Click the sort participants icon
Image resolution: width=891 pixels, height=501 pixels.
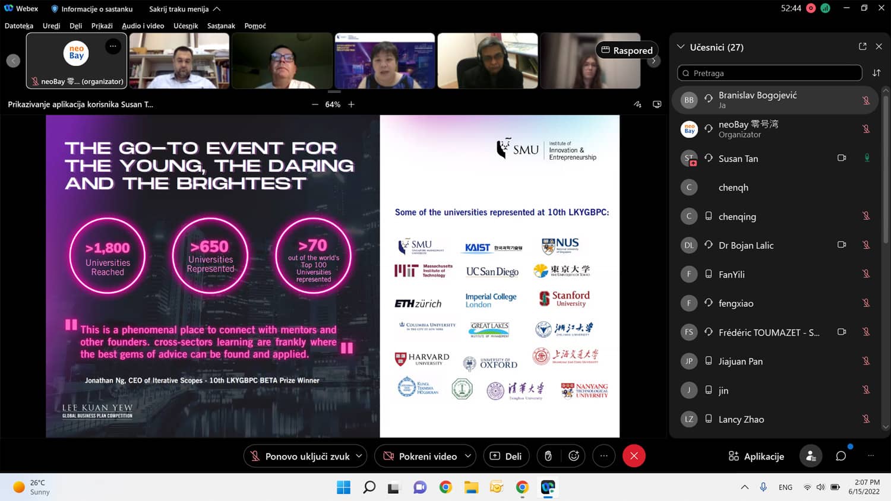[x=877, y=73]
